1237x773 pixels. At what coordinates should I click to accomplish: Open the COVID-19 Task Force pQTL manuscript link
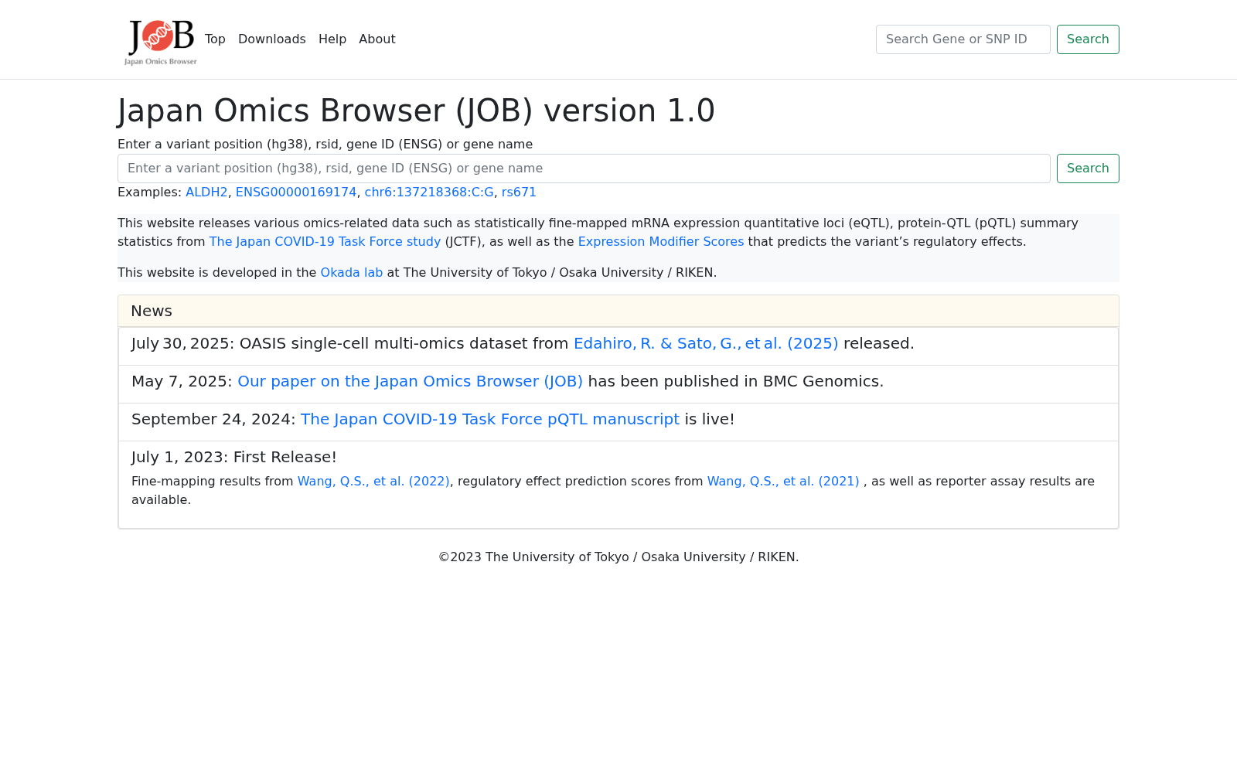pyautogui.click(x=490, y=419)
